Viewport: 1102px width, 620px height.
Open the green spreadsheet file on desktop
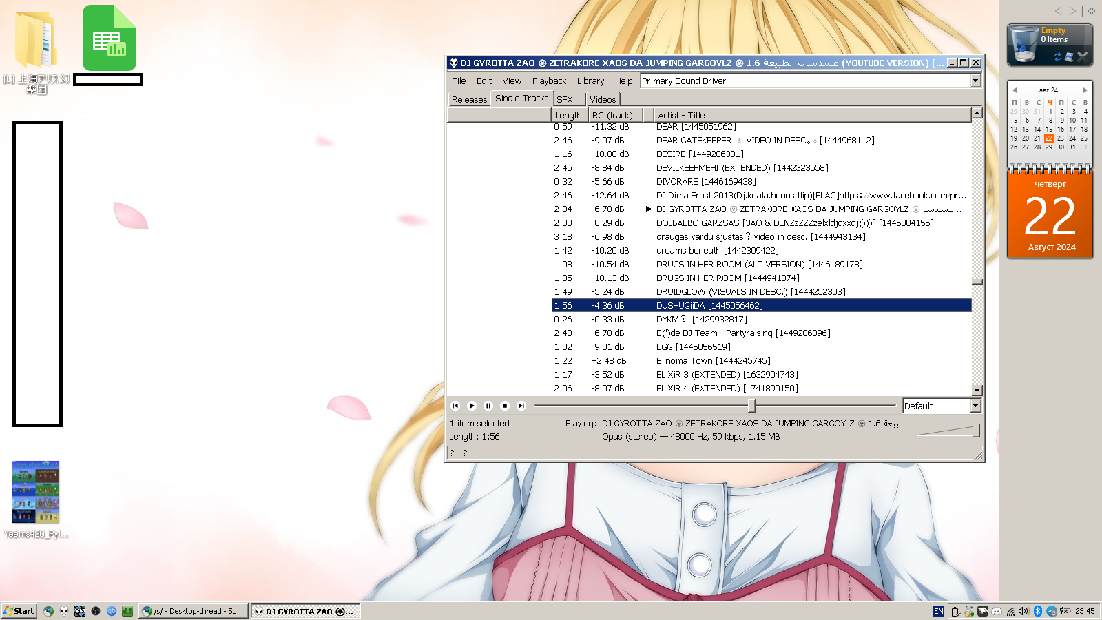coord(110,38)
